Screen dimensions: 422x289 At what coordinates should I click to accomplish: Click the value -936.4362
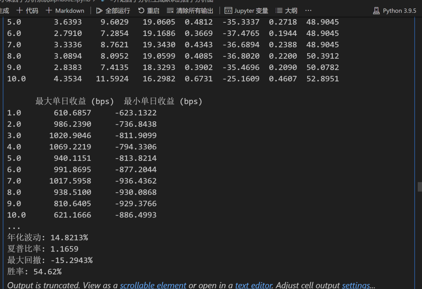pos(136,181)
